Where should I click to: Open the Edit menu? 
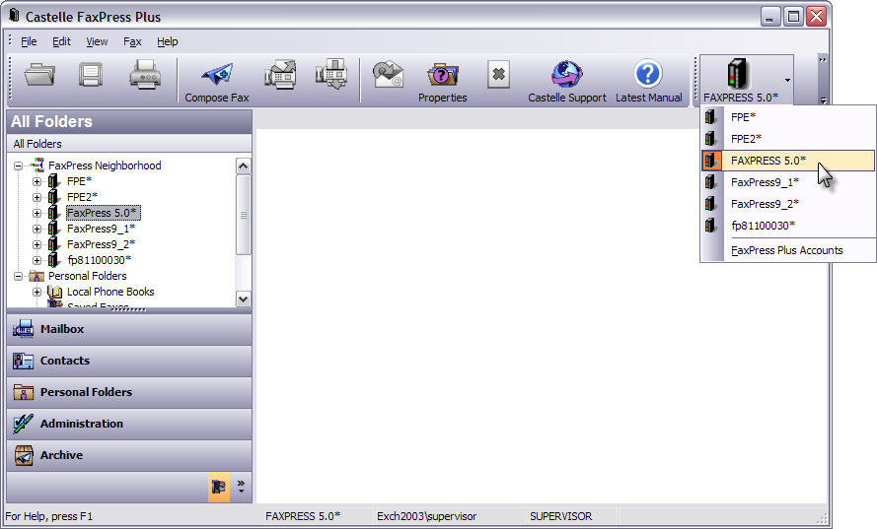pyautogui.click(x=61, y=41)
